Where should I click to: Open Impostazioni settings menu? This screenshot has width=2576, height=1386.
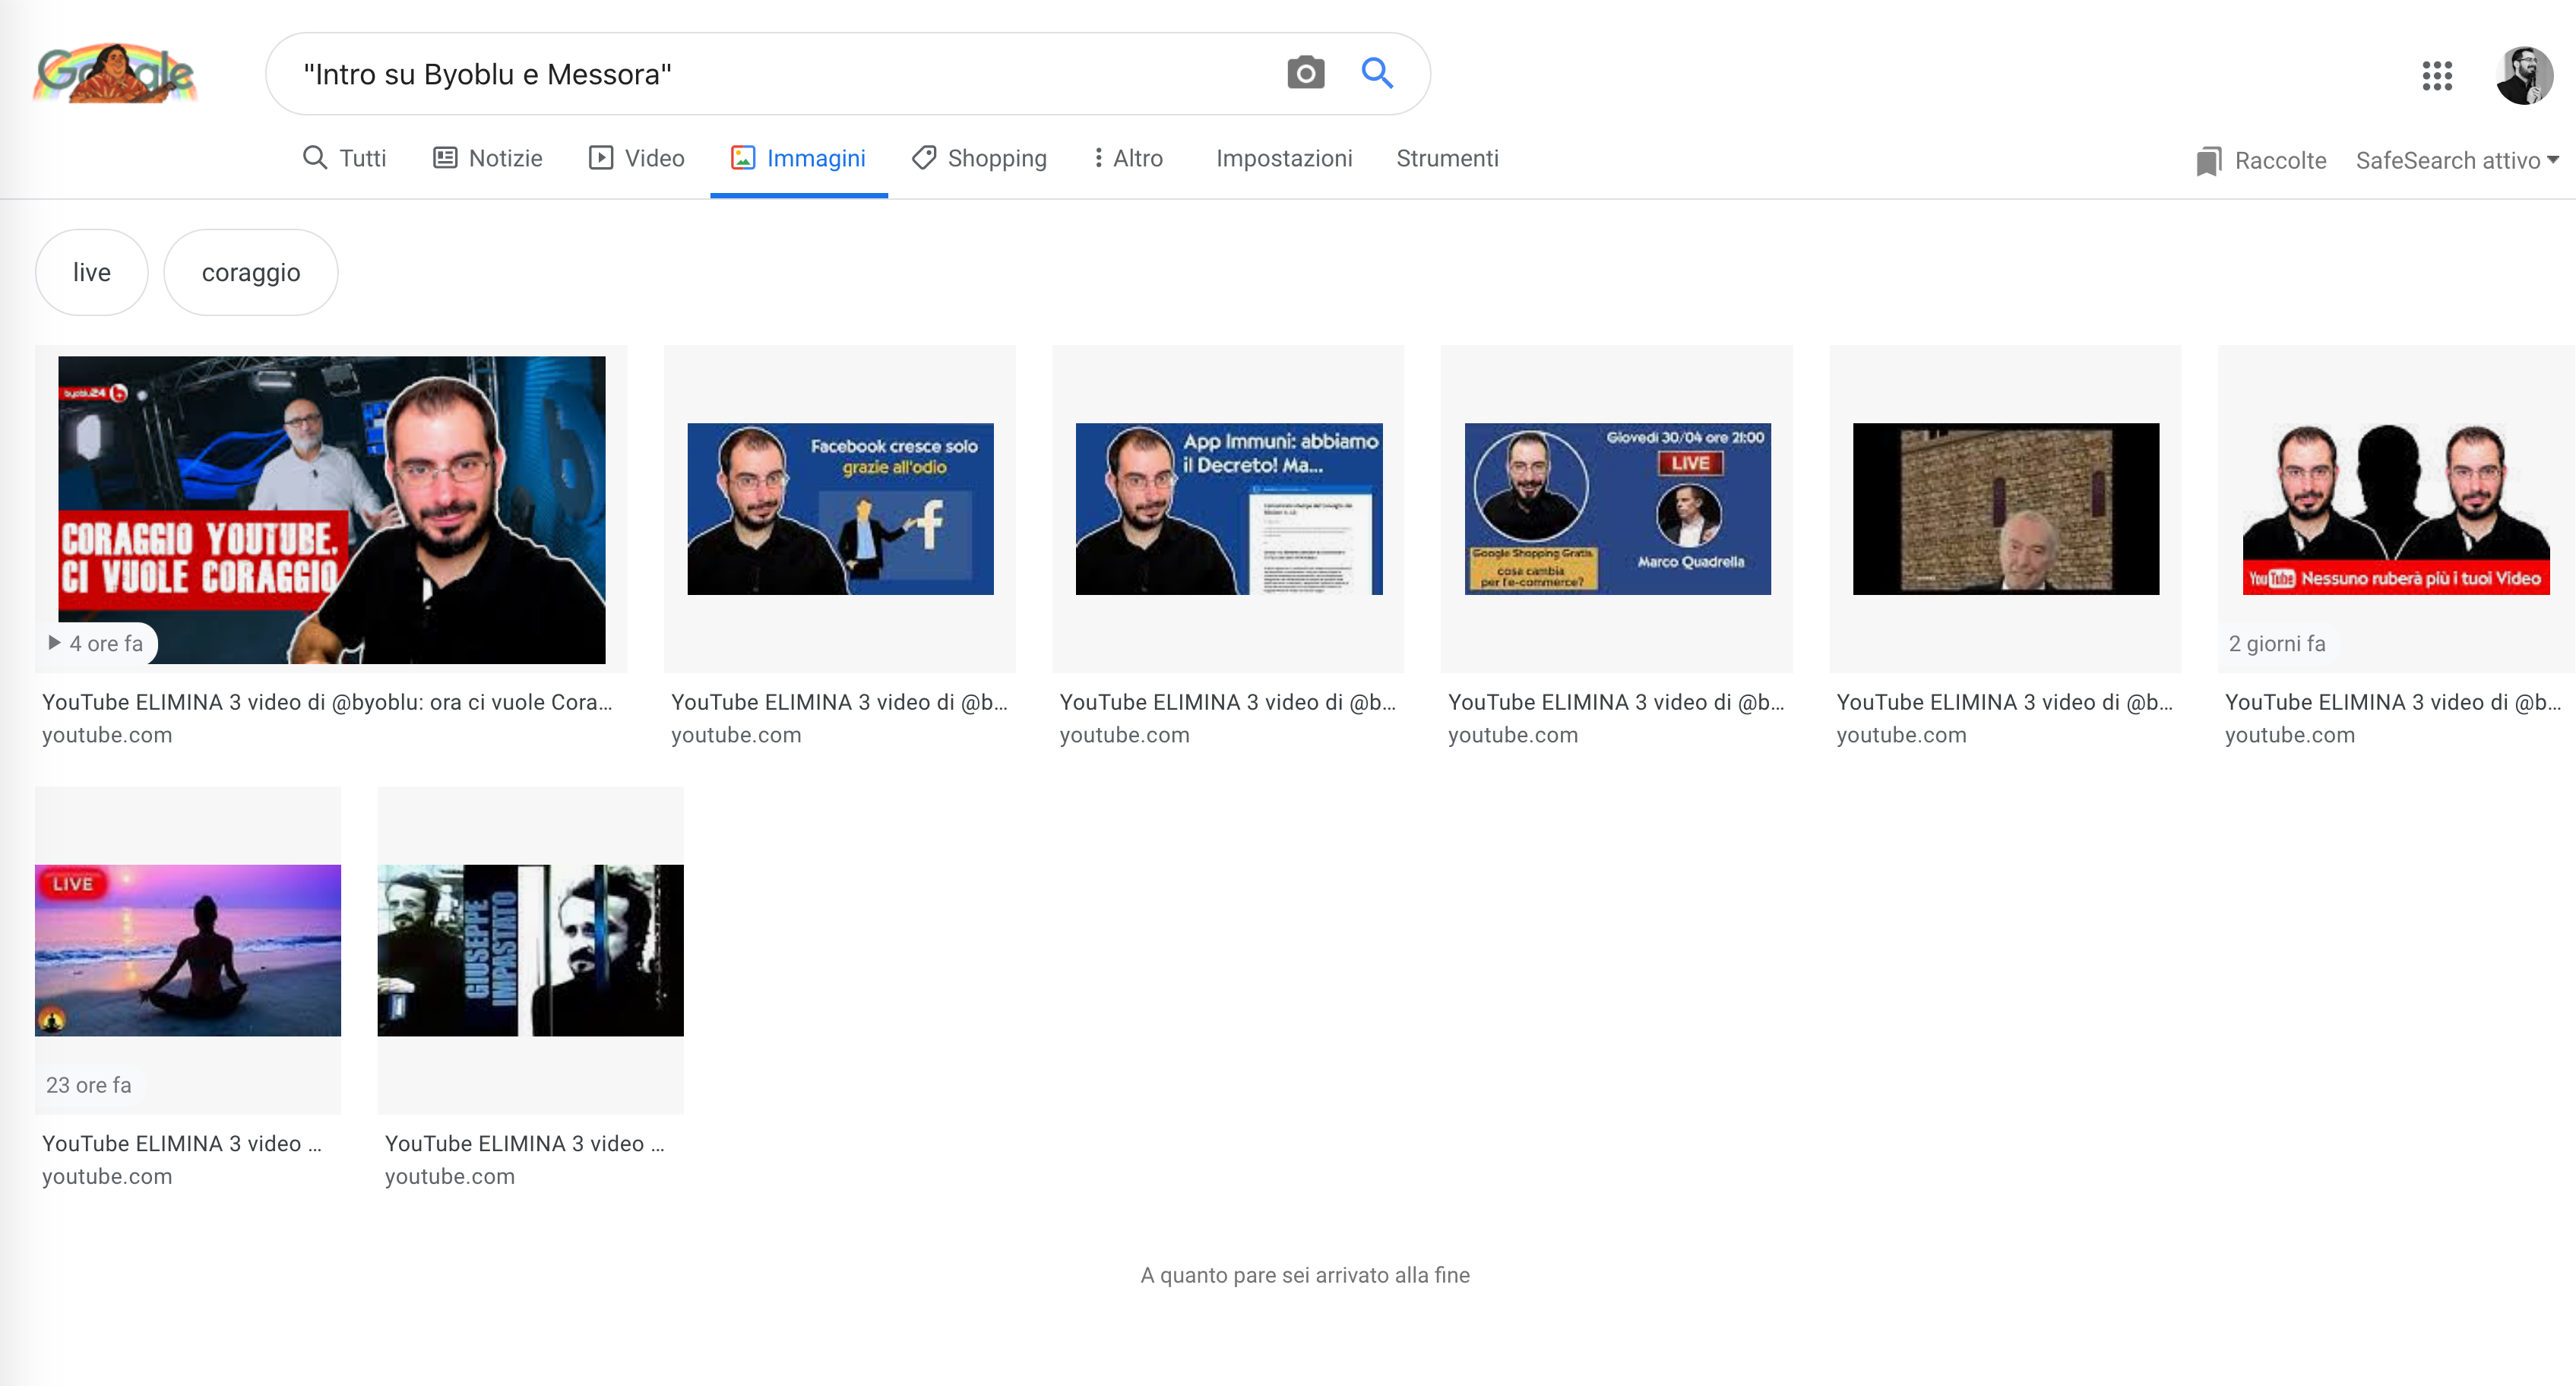click(x=1284, y=158)
